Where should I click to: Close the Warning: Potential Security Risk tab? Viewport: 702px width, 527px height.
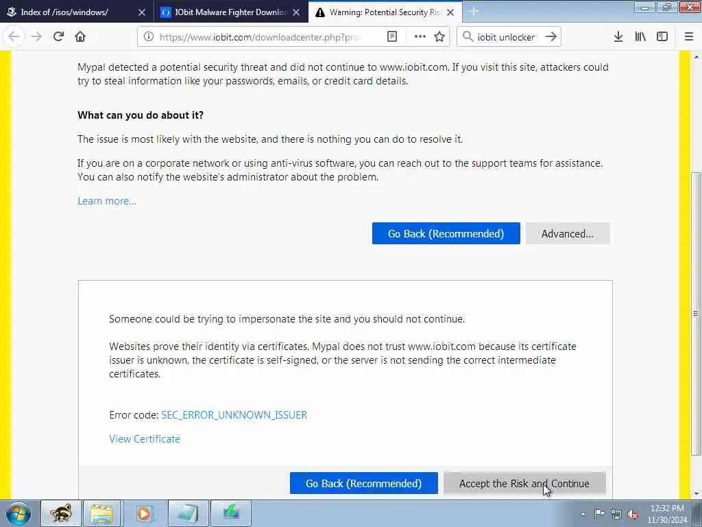coord(450,12)
